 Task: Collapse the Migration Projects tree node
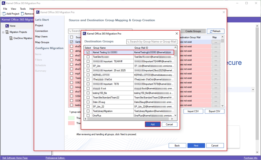3,32
